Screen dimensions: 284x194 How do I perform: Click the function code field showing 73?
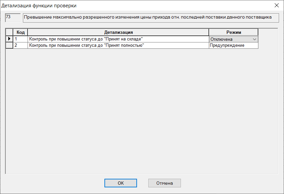point(13,18)
